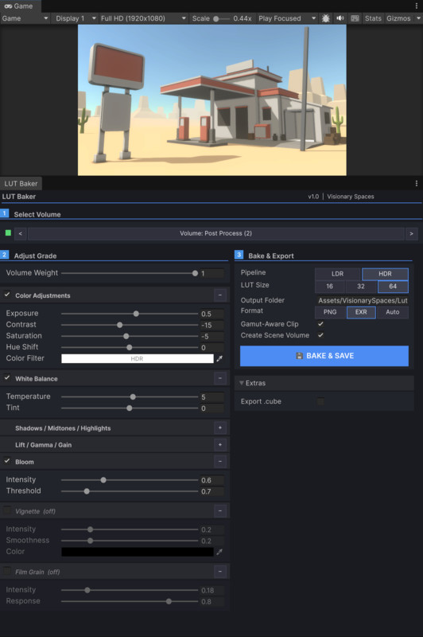Select LDR pipeline option
Screen dimensions: 423x637
click(x=337, y=274)
